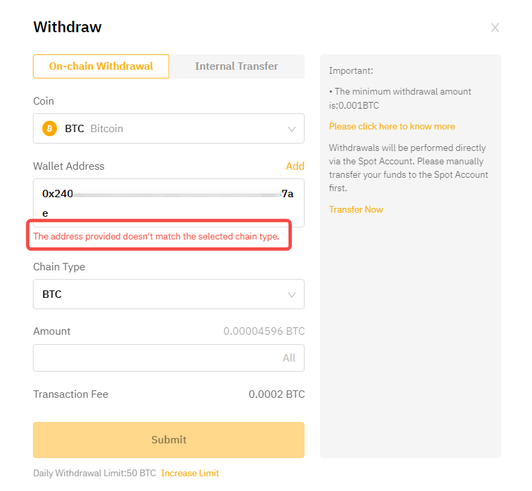
Task: Submit the withdrawal request
Action: [x=168, y=440]
